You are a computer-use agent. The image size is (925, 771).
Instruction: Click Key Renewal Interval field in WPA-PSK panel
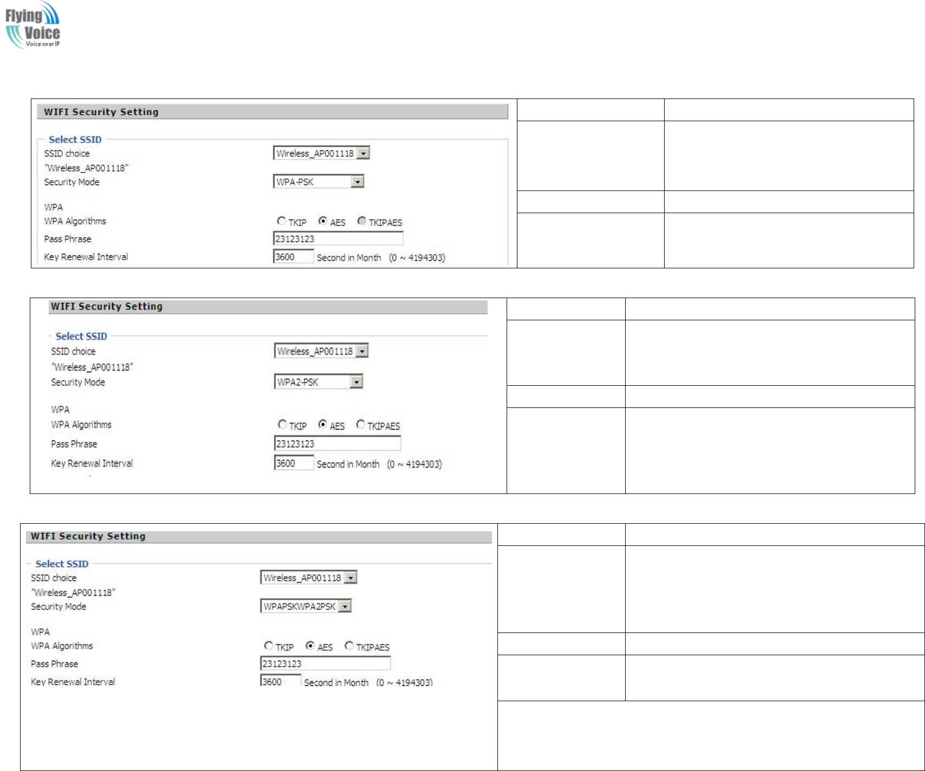pos(293,256)
